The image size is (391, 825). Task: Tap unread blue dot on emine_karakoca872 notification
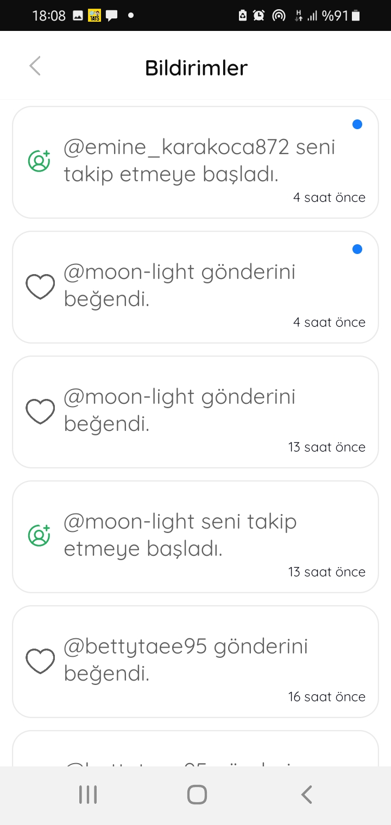(357, 124)
